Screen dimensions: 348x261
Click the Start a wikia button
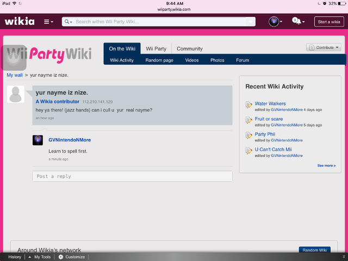[328, 22]
